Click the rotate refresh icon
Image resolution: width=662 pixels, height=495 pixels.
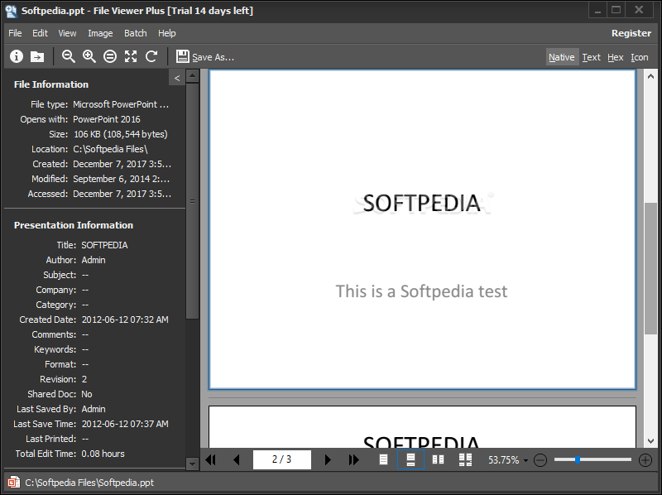(x=151, y=56)
